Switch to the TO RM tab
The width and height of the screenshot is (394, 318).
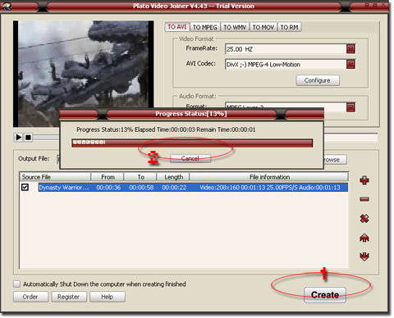(x=289, y=27)
